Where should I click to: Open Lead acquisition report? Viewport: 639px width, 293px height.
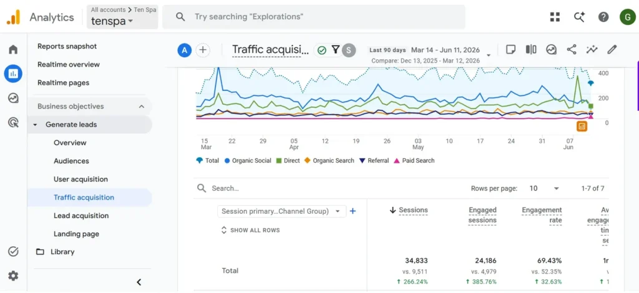point(81,216)
